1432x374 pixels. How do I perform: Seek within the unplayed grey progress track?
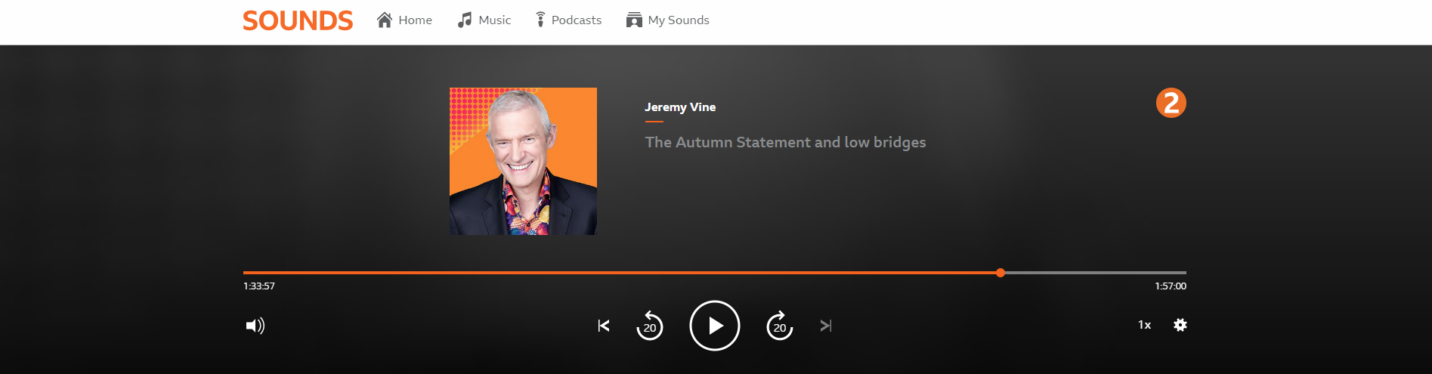(x=1096, y=273)
